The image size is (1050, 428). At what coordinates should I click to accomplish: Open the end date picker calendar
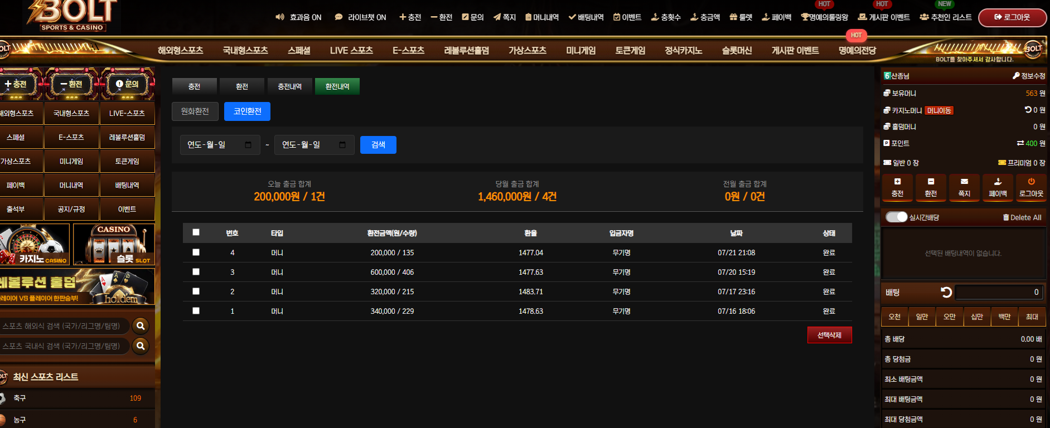342,145
